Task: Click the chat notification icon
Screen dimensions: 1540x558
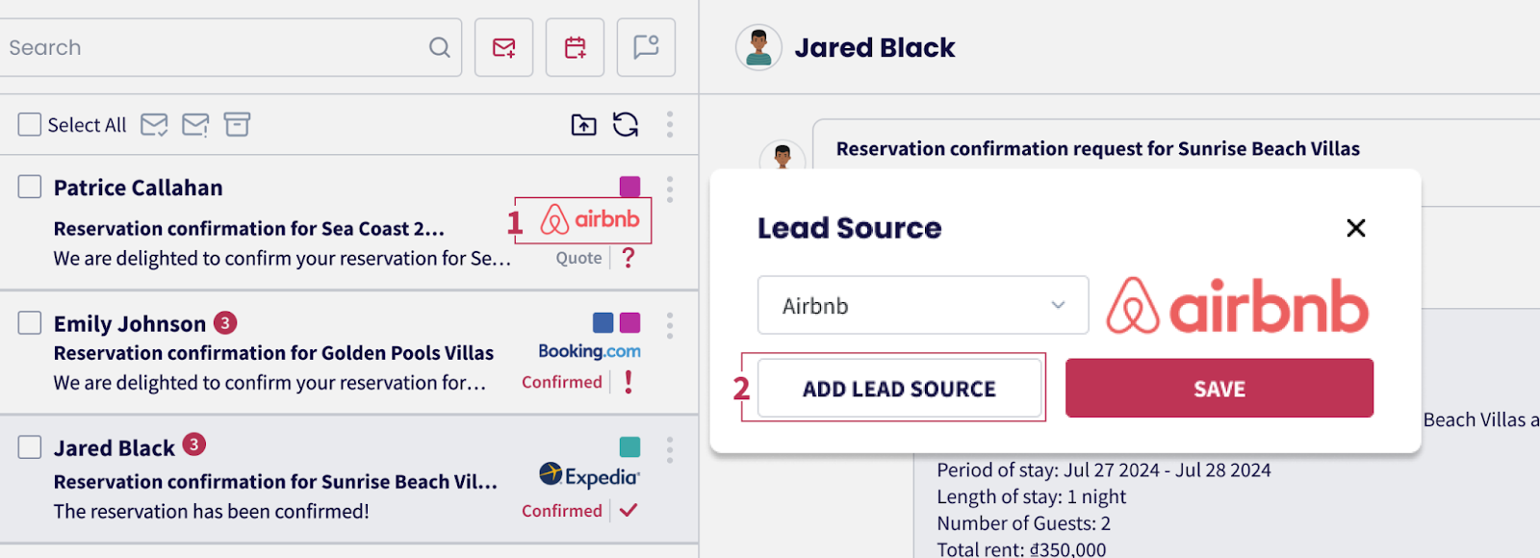Action: pyautogui.click(x=646, y=47)
